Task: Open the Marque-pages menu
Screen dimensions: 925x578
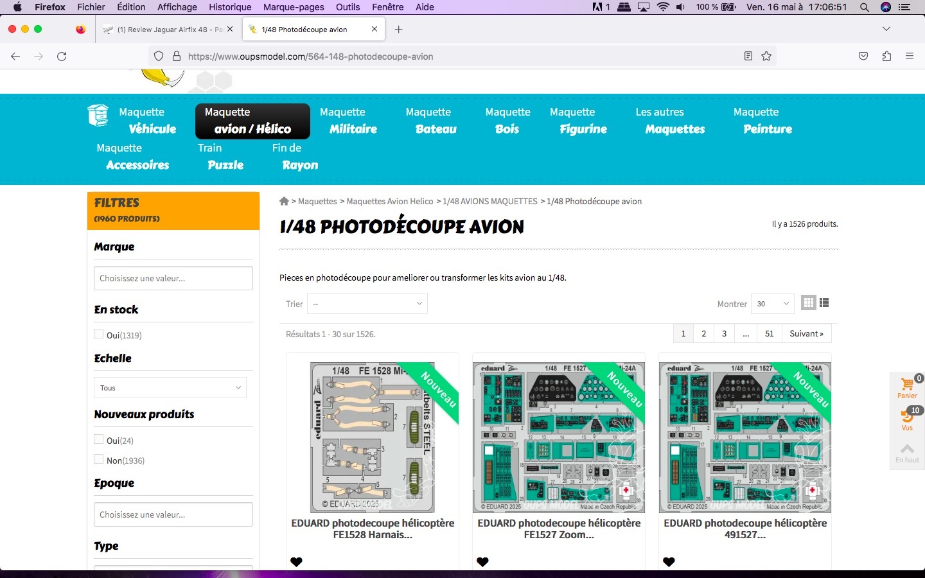Action: click(x=294, y=7)
